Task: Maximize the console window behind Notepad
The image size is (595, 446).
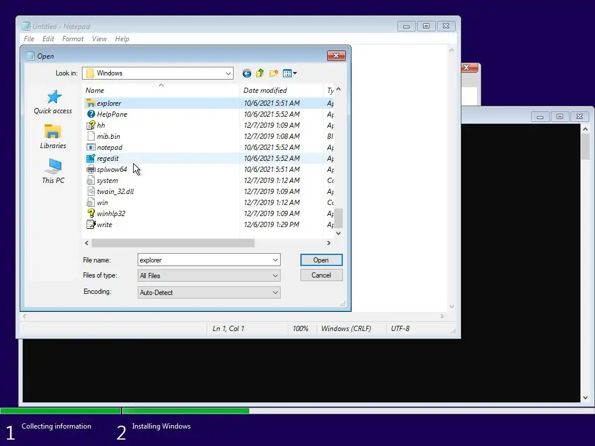Action: (560, 116)
